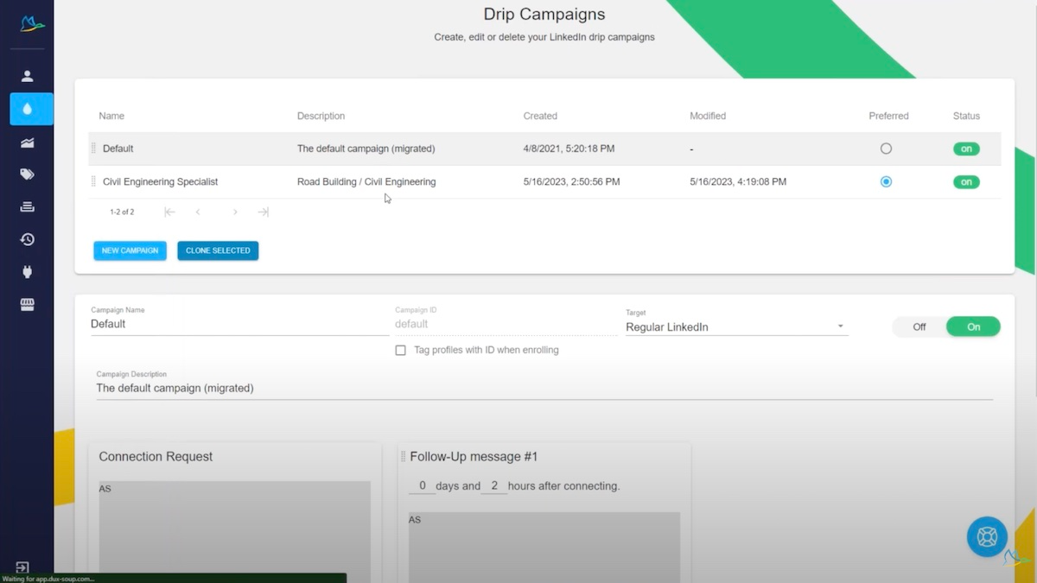Image resolution: width=1037 pixels, height=583 pixels.
Task: Click the plug connector sidebar icon
Action: [28, 271]
